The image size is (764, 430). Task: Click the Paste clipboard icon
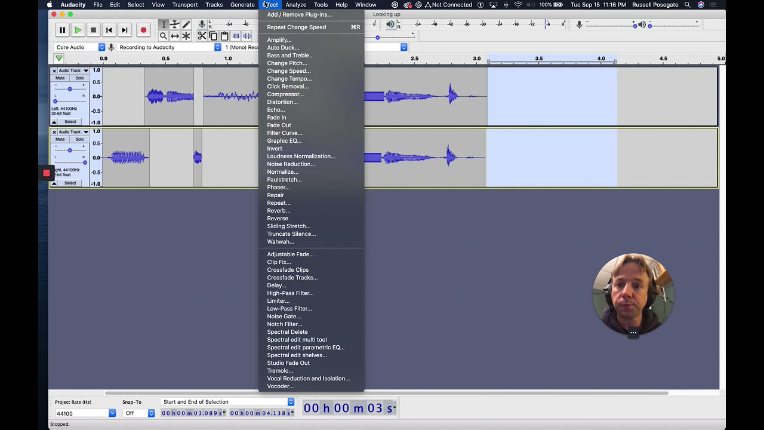[224, 36]
